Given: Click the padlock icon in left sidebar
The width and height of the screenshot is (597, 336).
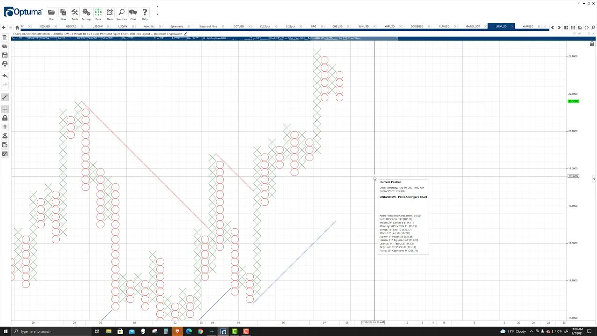Looking at the screenshot, I should (5, 118).
